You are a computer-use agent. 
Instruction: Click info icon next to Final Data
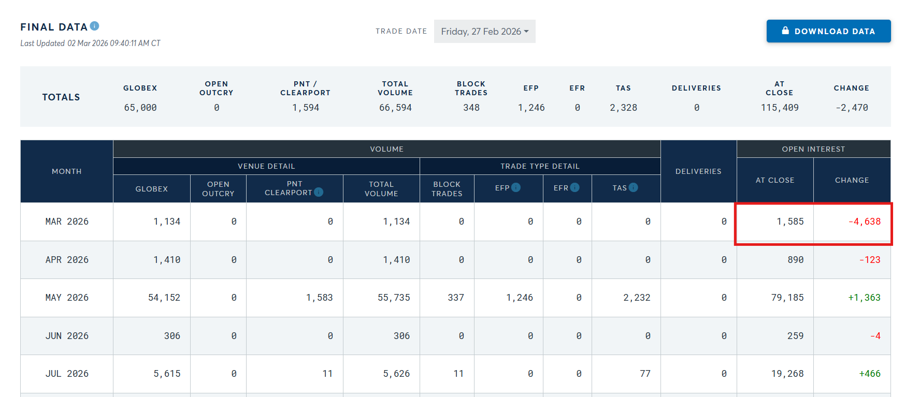[94, 26]
